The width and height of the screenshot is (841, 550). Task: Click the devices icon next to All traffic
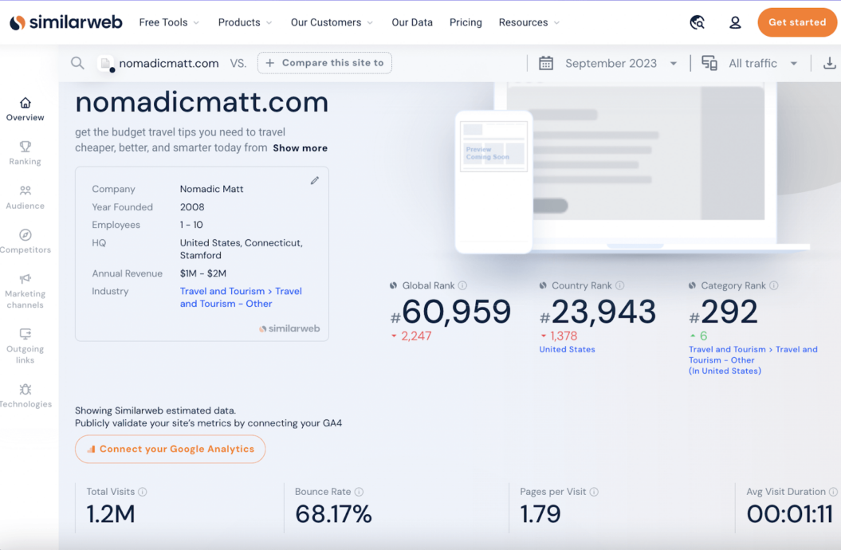tap(709, 63)
